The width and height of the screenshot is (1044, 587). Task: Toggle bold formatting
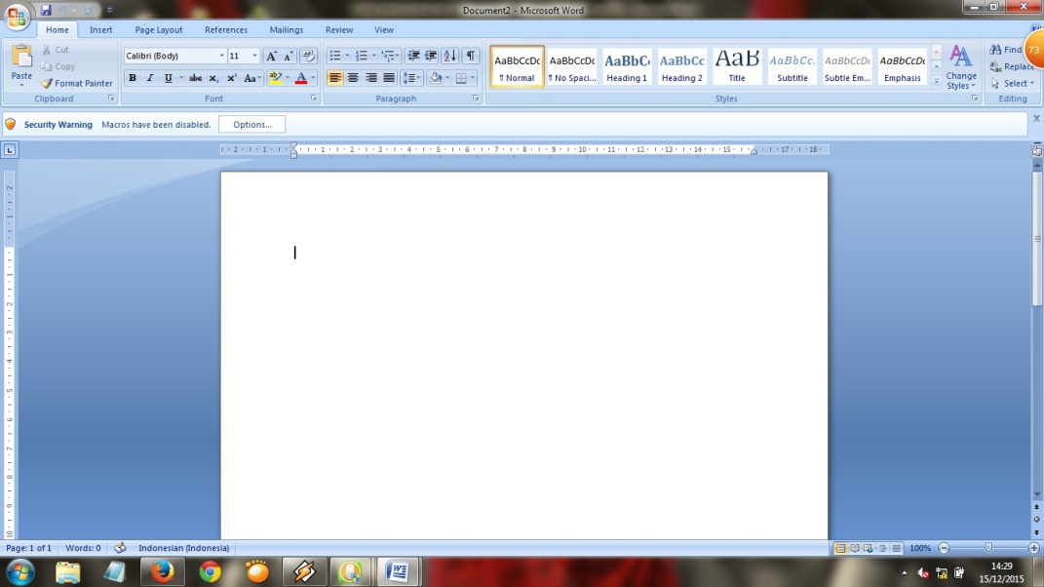pyautogui.click(x=132, y=77)
